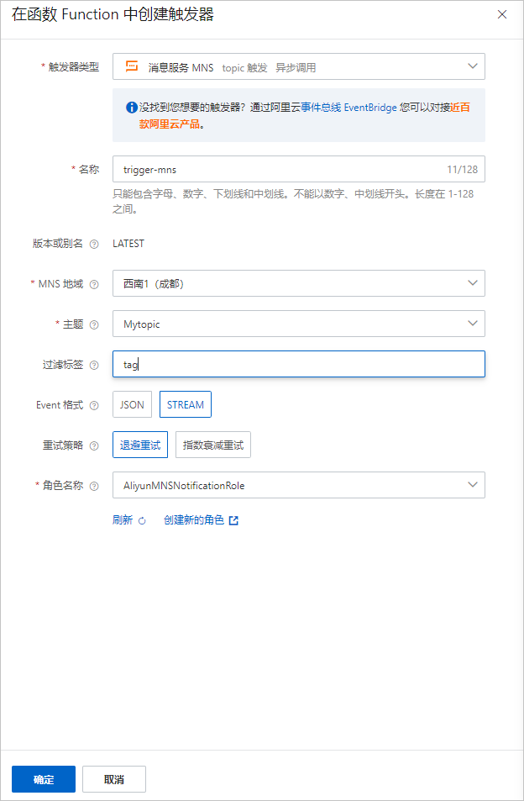Open help icon beside 版本或别名

94,245
